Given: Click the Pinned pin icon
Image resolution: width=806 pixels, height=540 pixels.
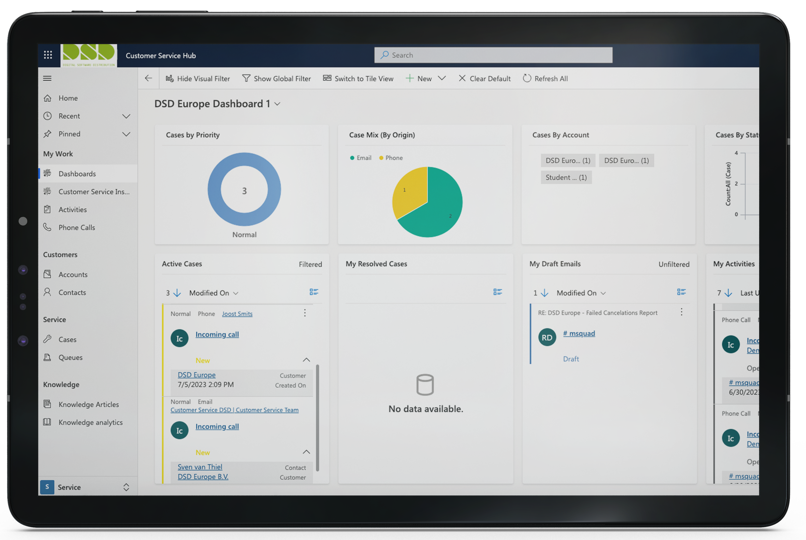Looking at the screenshot, I should tap(48, 134).
